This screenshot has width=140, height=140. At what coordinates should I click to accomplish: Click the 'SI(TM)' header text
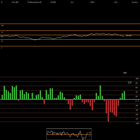click(x=53, y=2)
